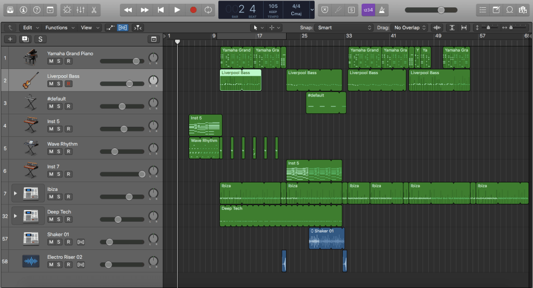Start recording with the red Record button

[193, 10]
